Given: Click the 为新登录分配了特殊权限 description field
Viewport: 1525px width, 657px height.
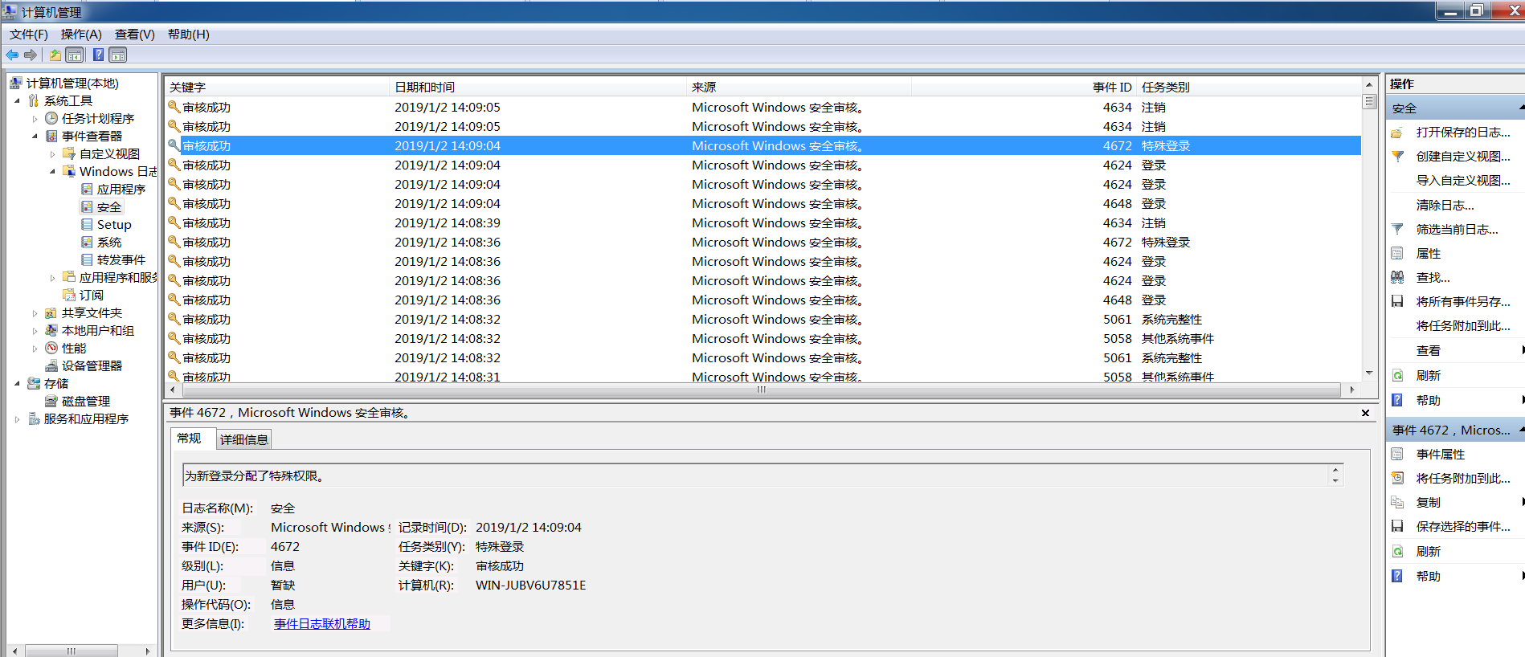Looking at the screenshot, I should click(x=755, y=475).
